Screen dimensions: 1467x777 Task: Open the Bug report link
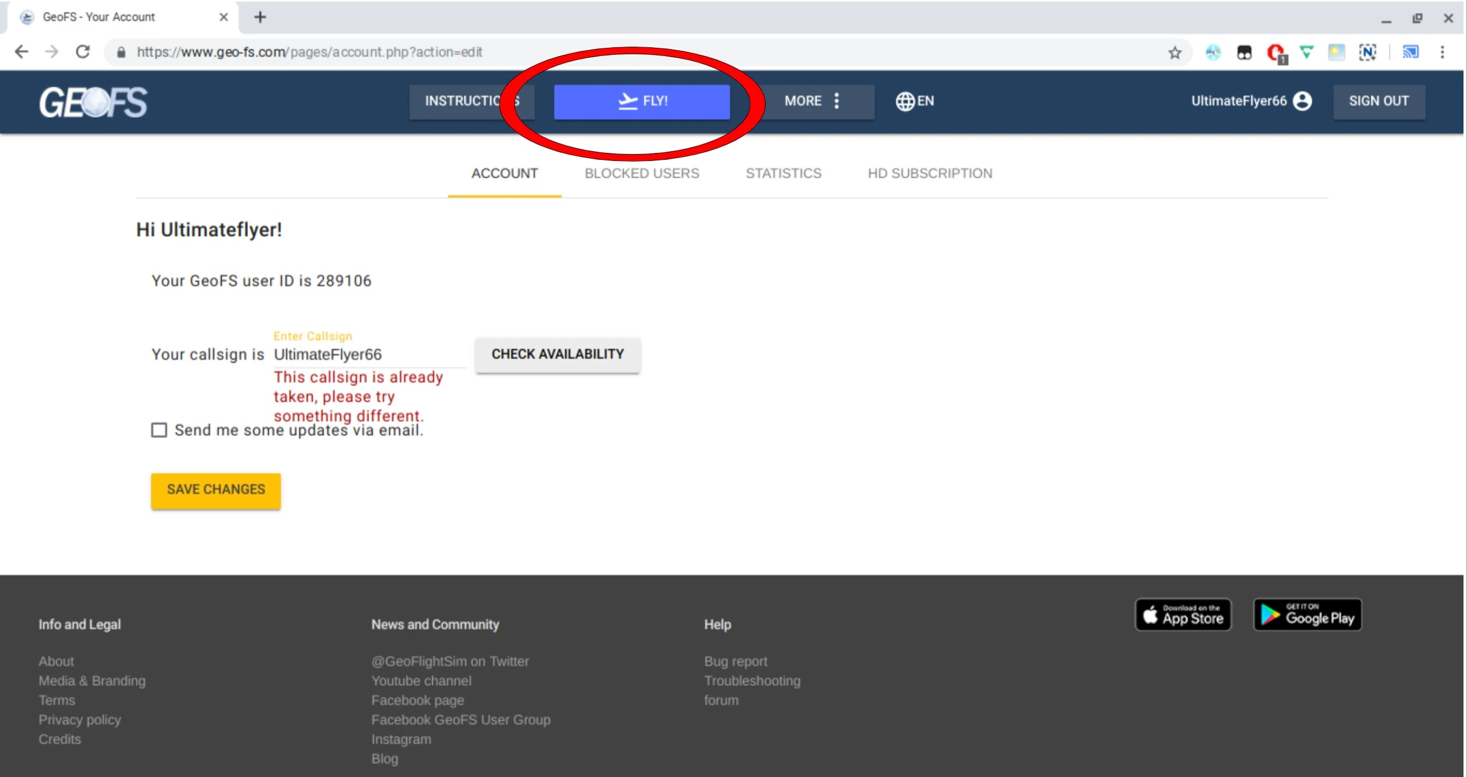pos(735,661)
